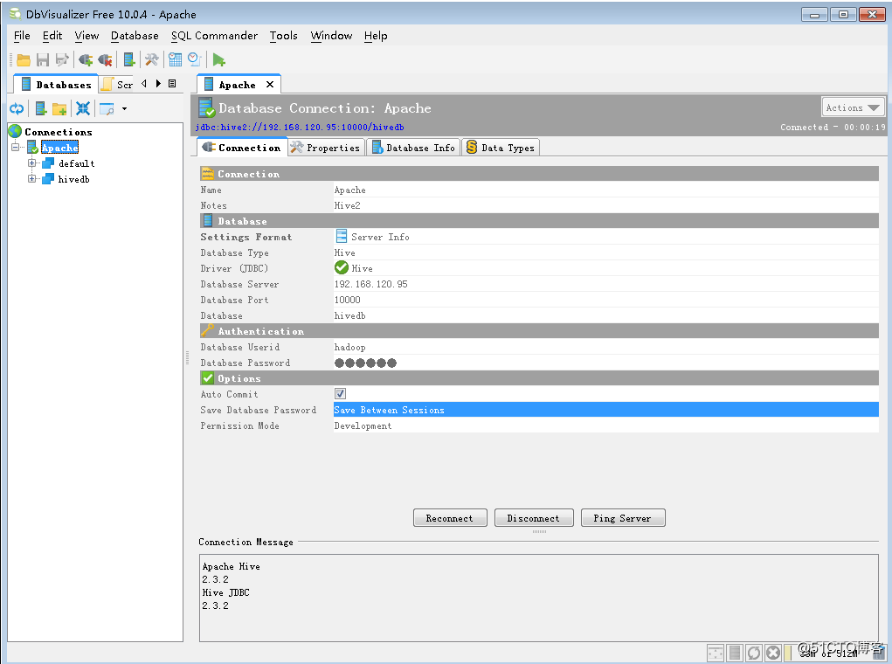Click the garbage collection trash icon

point(879,654)
